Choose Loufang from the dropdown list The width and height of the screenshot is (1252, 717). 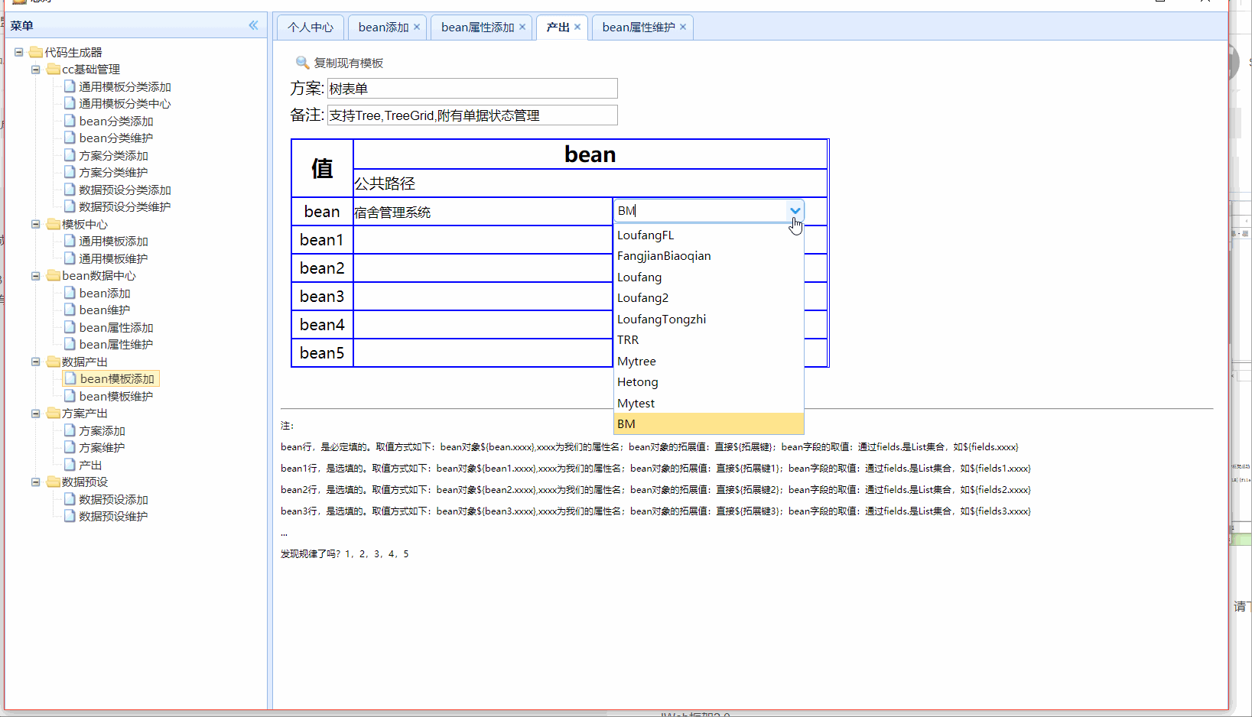pyautogui.click(x=709, y=277)
